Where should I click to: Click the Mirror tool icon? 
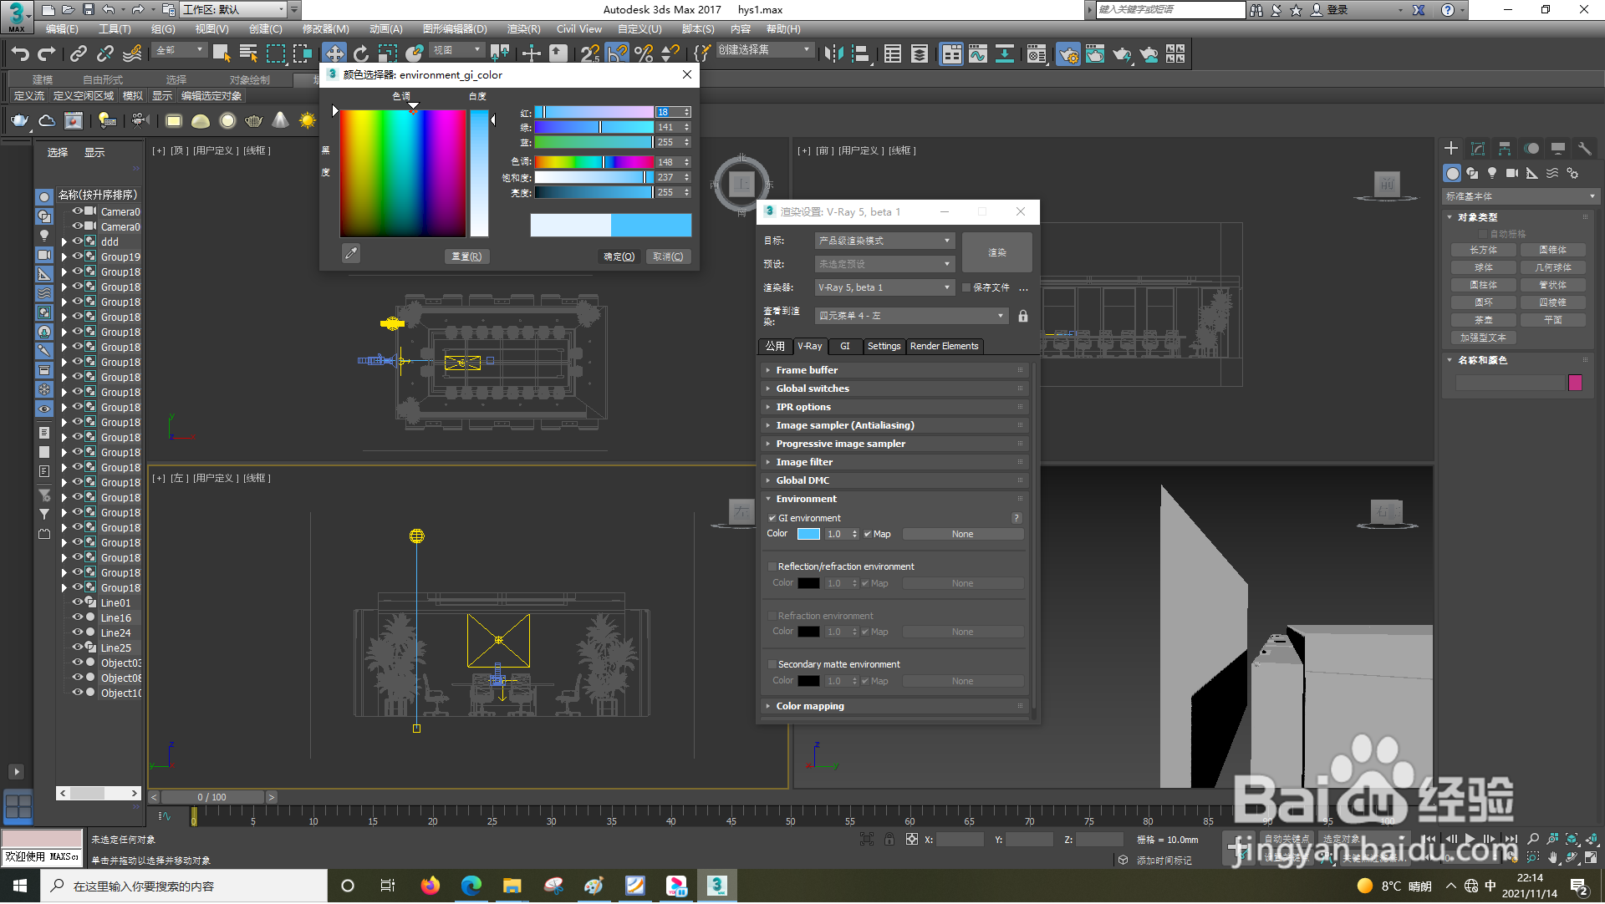(x=833, y=54)
